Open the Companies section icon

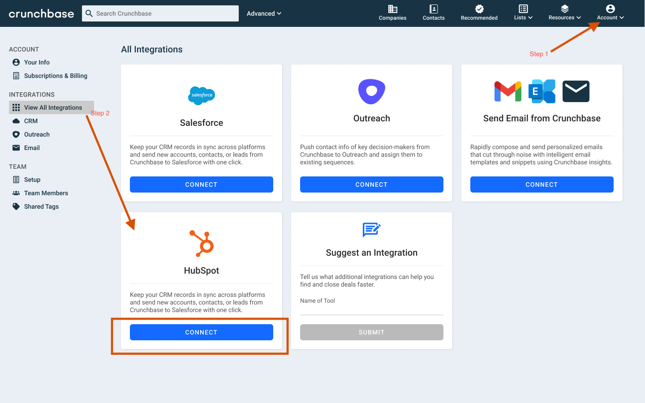click(x=392, y=10)
